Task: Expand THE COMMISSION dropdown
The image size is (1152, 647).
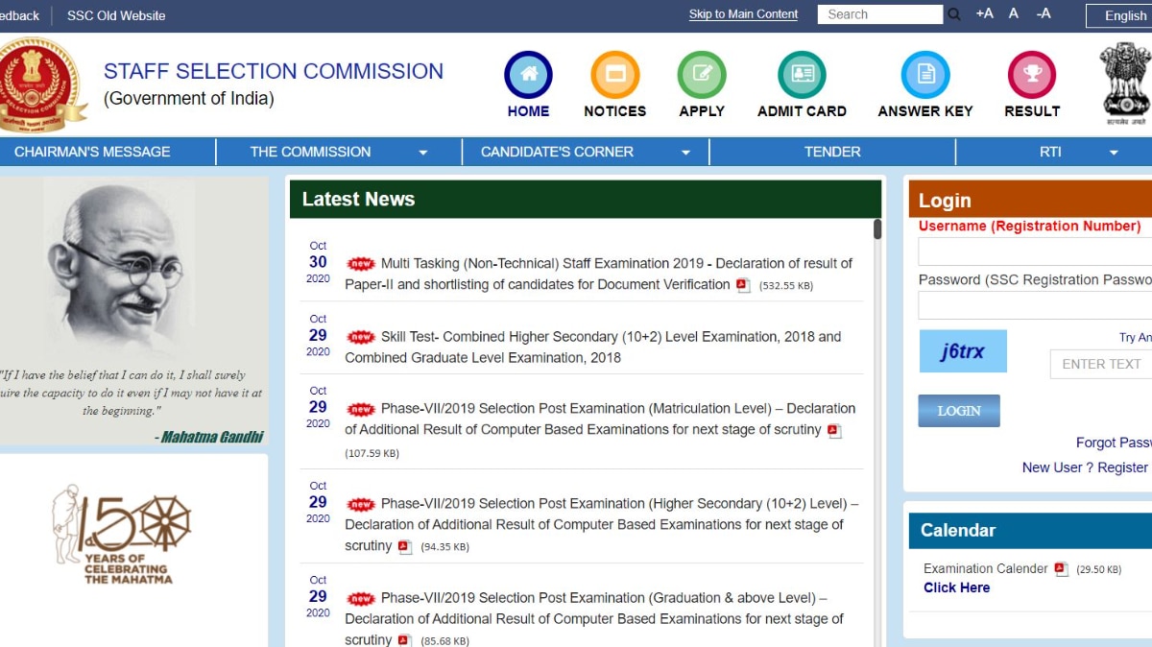Action: [309, 152]
